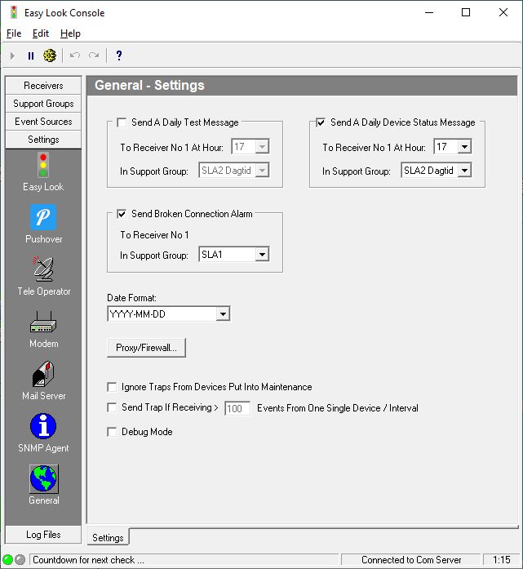Open the Mail Server mailbox icon
This screenshot has height=569, width=523.
click(x=43, y=374)
